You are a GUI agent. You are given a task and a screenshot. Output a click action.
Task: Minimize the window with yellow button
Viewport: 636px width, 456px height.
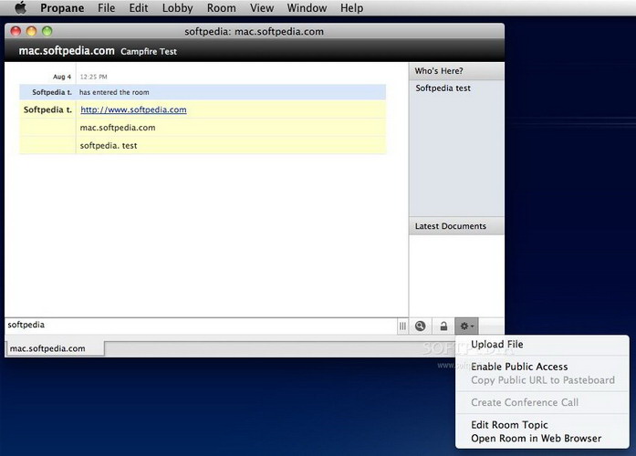pyautogui.click(x=31, y=31)
